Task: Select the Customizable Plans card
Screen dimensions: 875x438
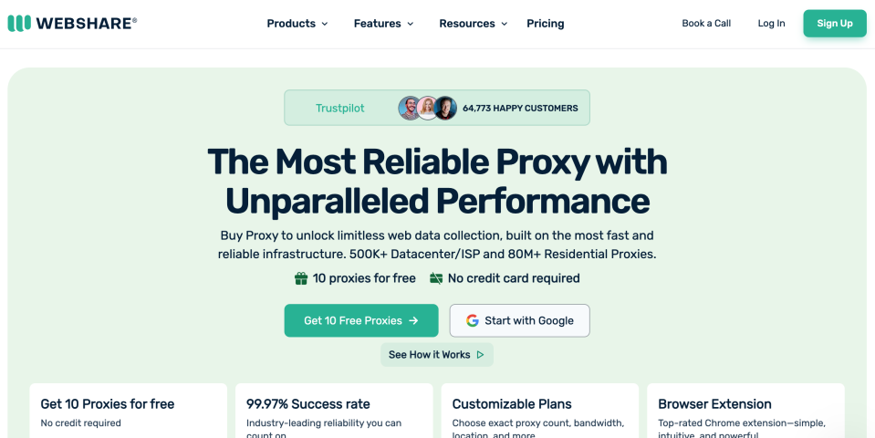Action: pos(540,411)
